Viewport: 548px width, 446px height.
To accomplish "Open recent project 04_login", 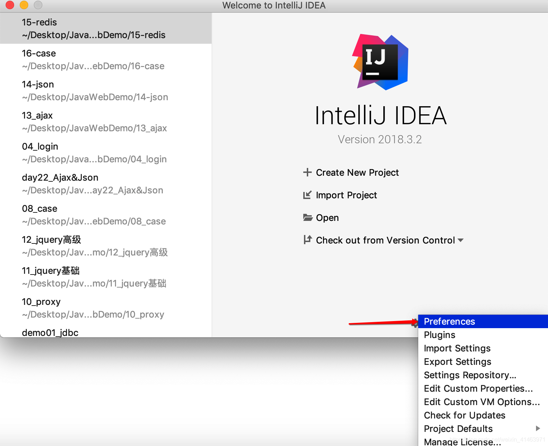I will tap(106, 152).
